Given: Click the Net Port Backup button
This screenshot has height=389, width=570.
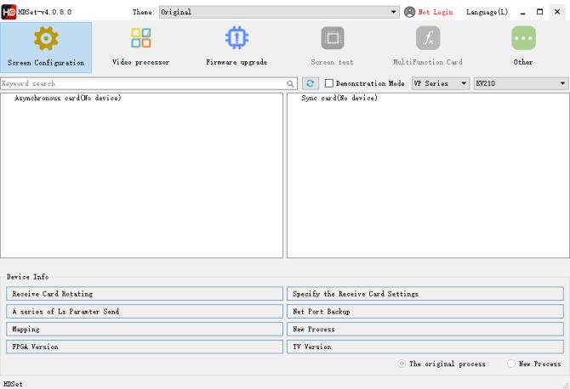Looking at the screenshot, I should click(x=425, y=312).
